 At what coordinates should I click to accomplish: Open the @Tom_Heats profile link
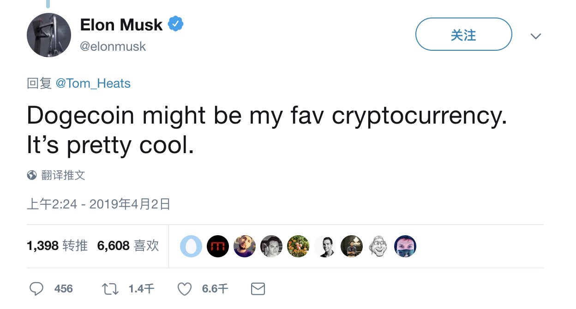click(95, 83)
